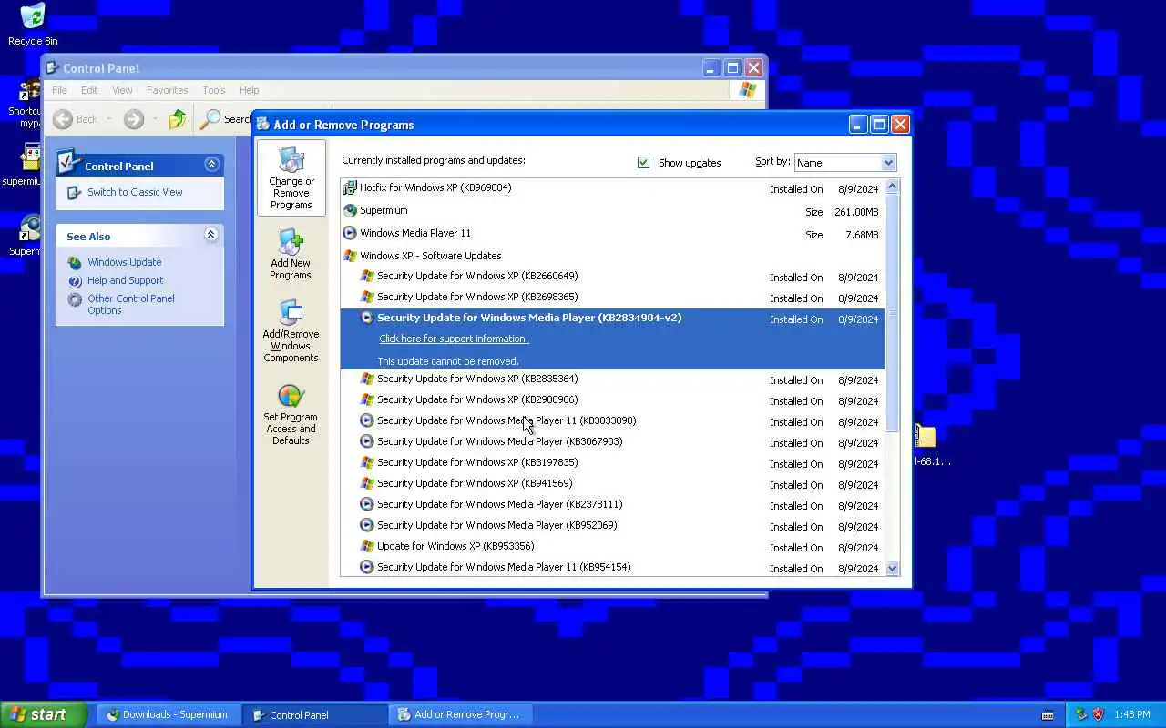This screenshot has width=1166, height=728.
Task: Open the Recycle Bin desktop icon
Action: (33, 25)
